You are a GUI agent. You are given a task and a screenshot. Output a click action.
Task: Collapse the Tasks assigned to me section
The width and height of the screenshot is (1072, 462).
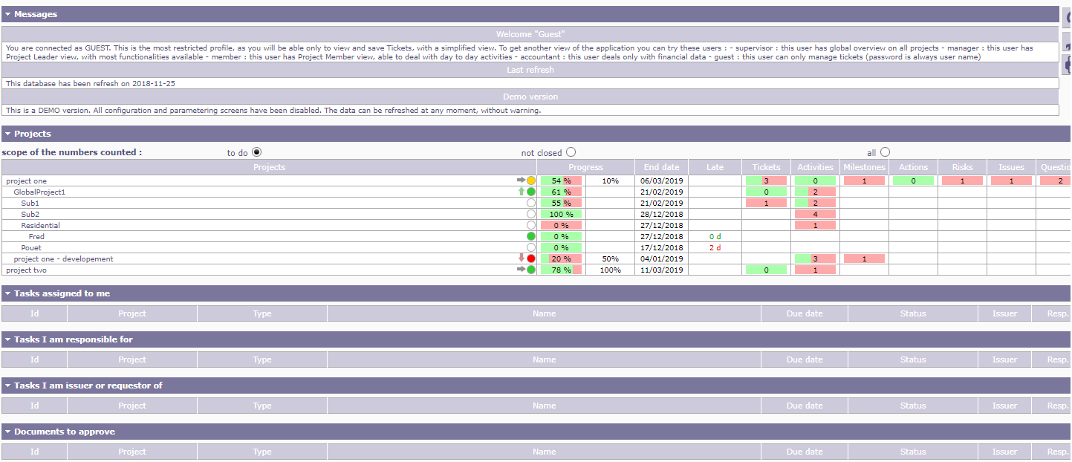pos(7,293)
